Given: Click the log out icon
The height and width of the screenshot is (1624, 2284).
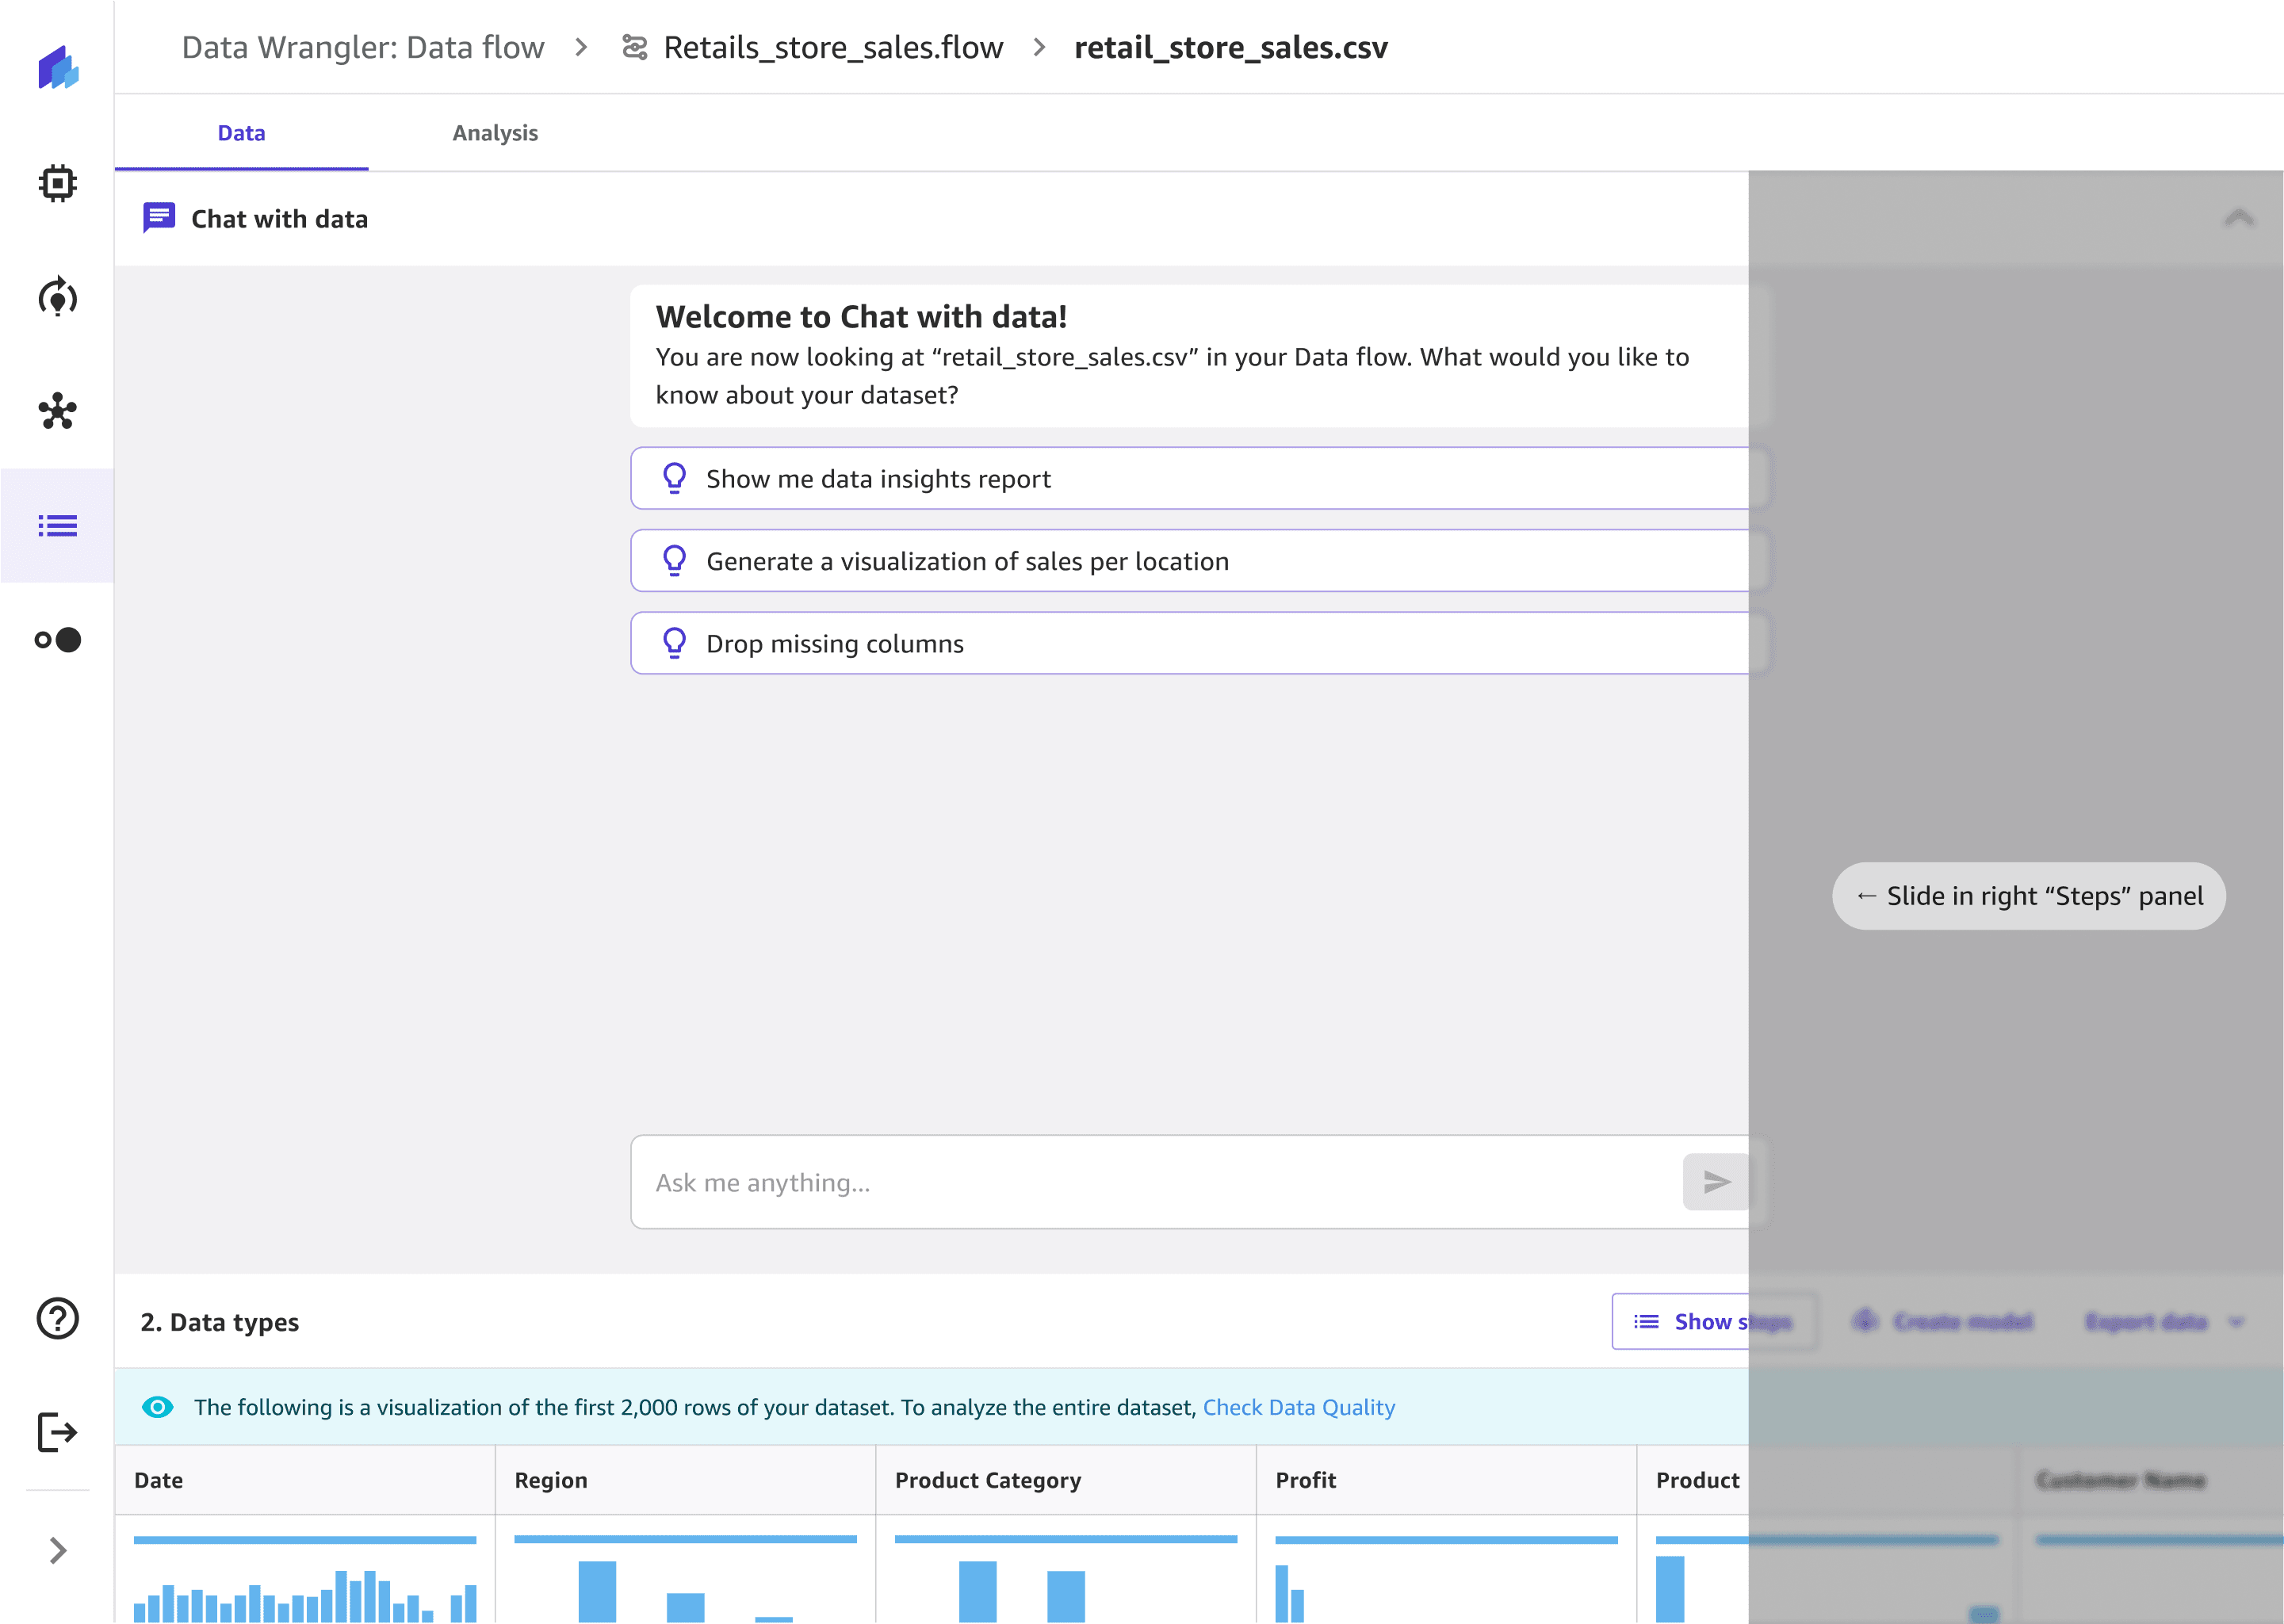Looking at the screenshot, I should point(57,1432).
